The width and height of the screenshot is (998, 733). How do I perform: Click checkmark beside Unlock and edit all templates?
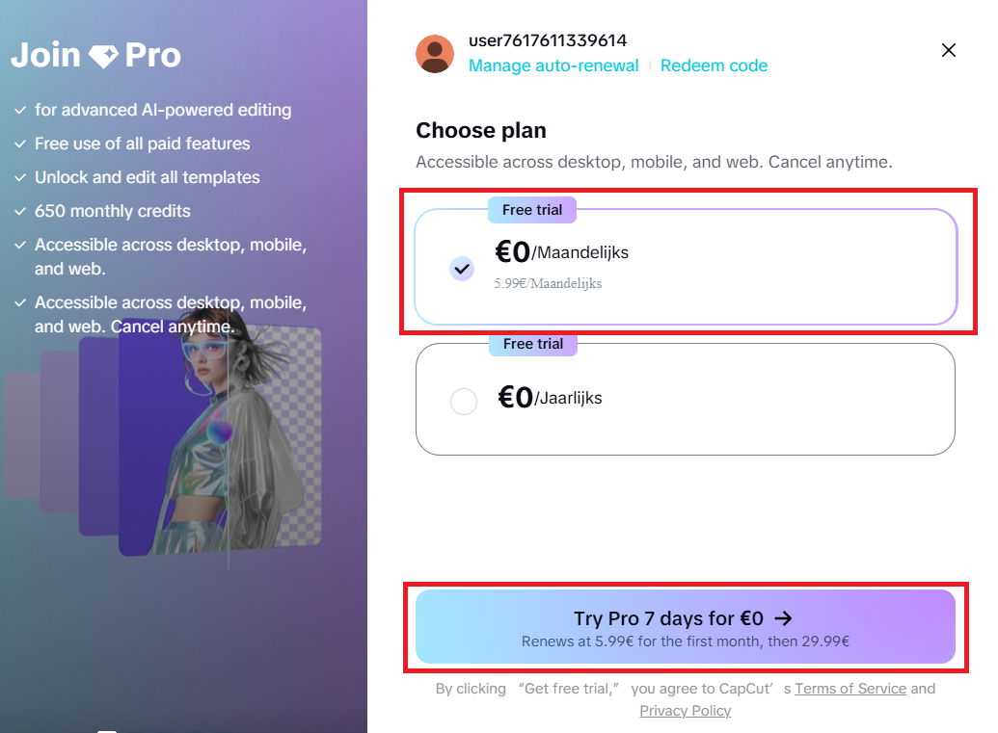point(19,178)
